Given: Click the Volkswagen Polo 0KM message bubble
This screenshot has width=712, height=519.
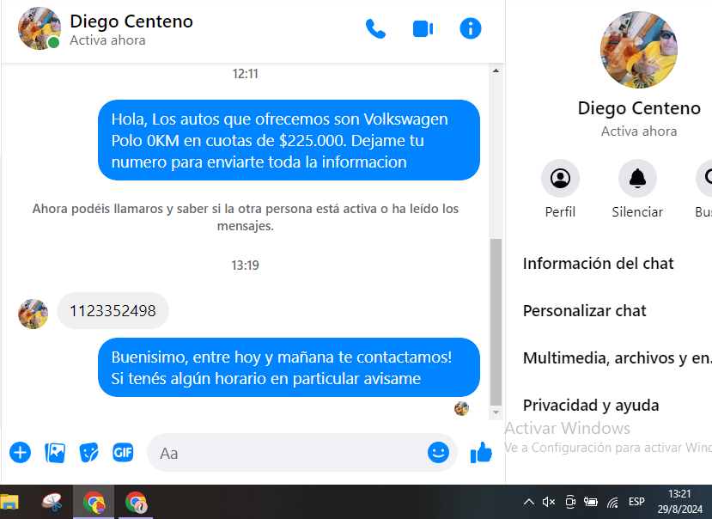Looking at the screenshot, I should (x=289, y=140).
